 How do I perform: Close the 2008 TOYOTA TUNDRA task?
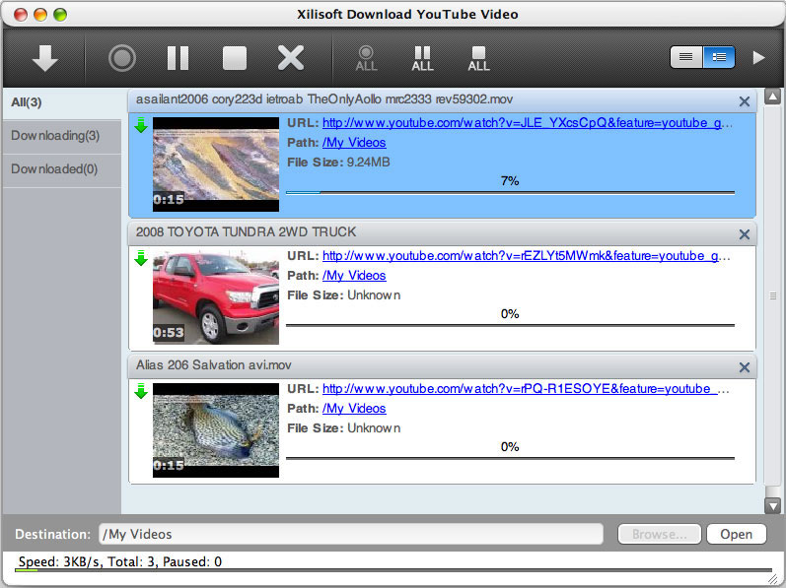745,234
